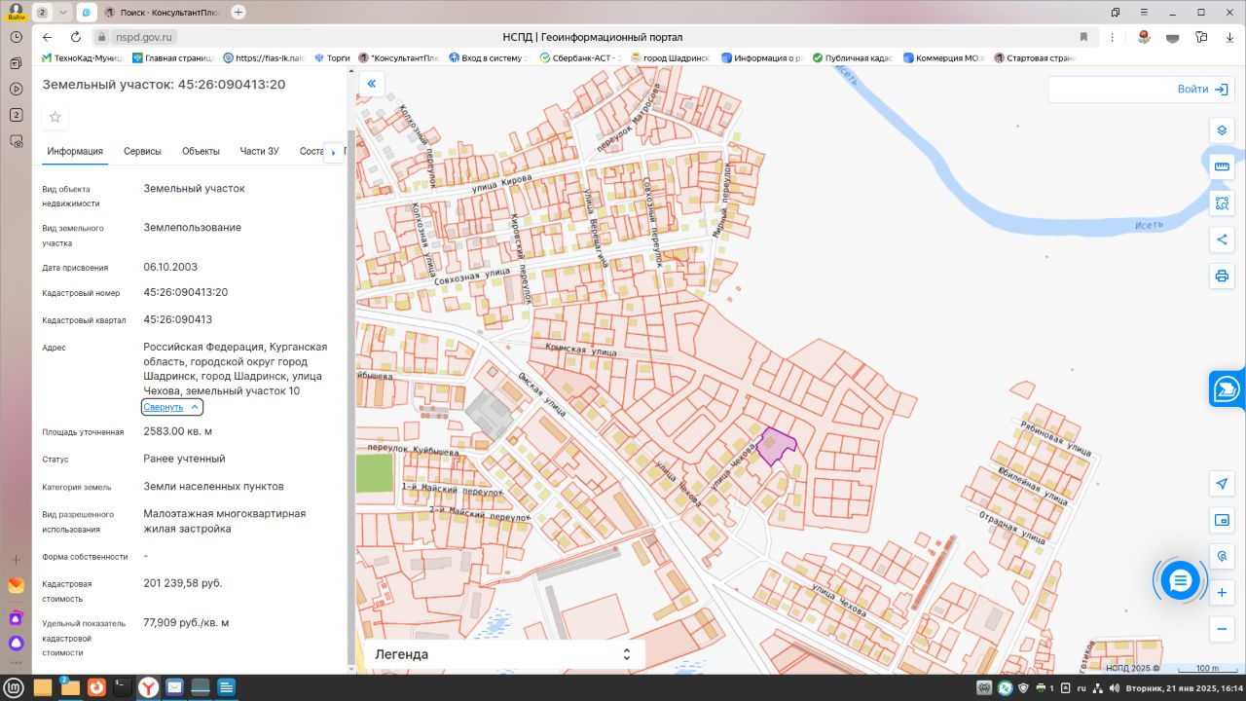The width and height of the screenshot is (1246, 701).
Task: Print the current map view
Action: click(1222, 277)
